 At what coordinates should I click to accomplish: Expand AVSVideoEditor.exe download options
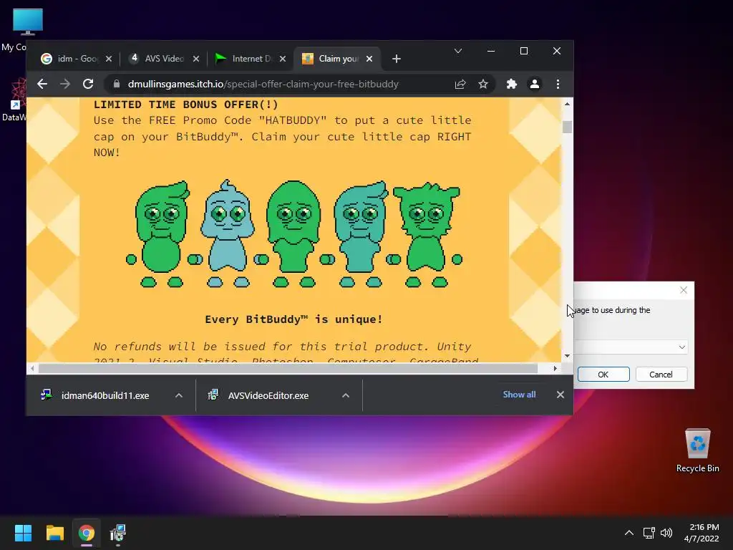[346, 395]
